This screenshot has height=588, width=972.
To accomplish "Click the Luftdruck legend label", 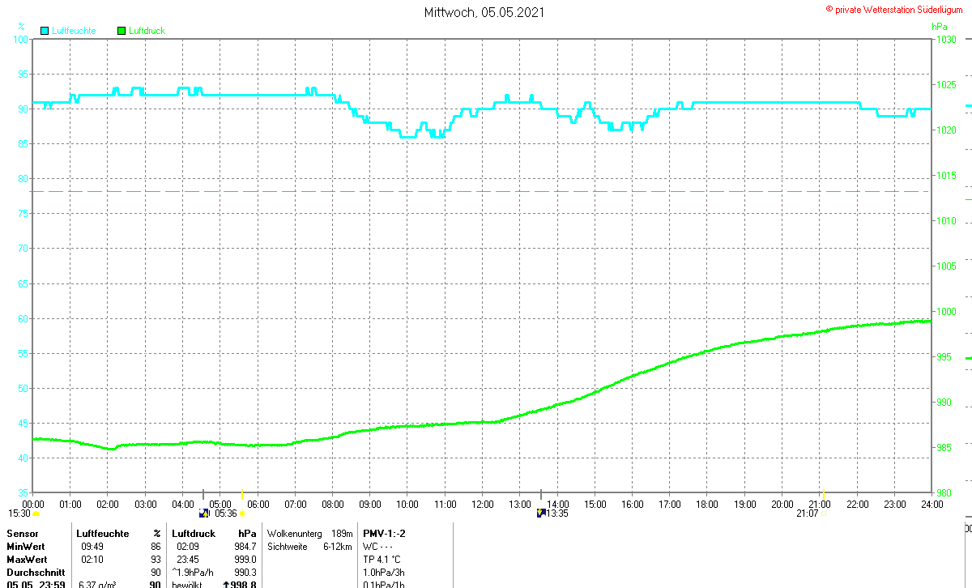I will [147, 31].
